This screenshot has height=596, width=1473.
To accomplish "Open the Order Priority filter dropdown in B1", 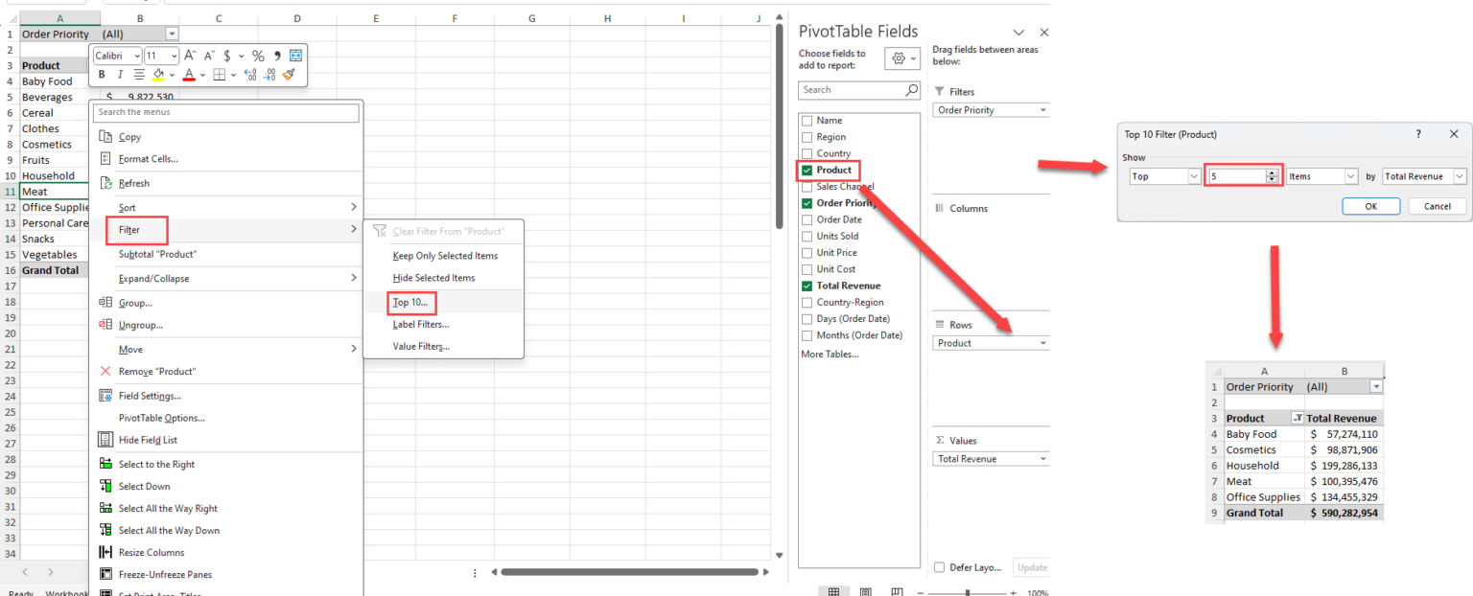I will tap(171, 33).
